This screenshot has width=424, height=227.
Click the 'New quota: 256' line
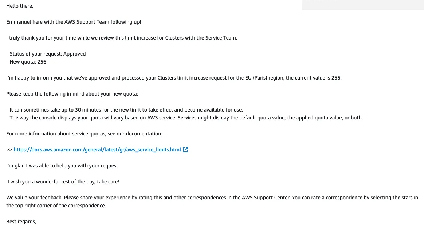pyautogui.click(x=26, y=62)
